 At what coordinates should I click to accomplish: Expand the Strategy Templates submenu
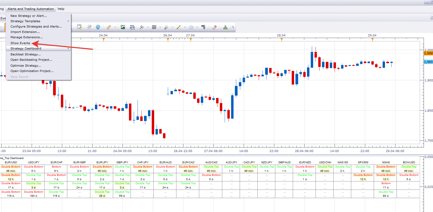[39, 21]
